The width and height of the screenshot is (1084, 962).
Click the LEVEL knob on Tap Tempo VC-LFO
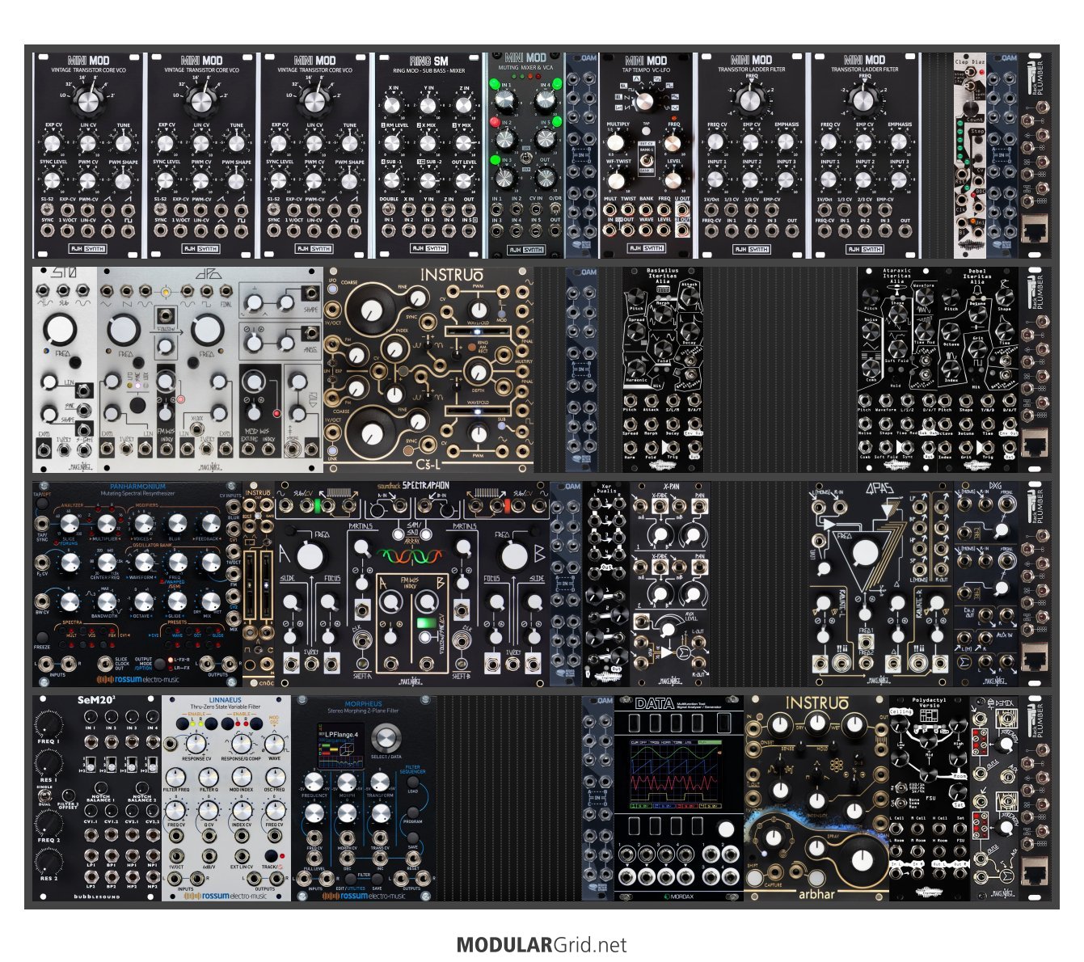click(x=673, y=179)
